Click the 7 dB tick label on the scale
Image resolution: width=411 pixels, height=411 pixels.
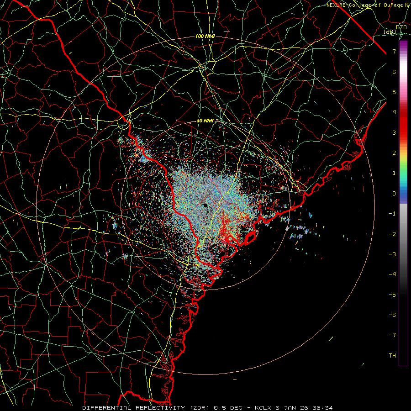click(394, 51)
